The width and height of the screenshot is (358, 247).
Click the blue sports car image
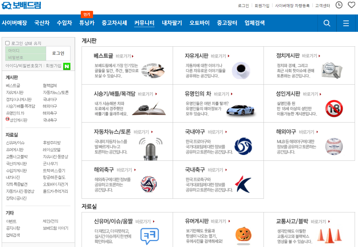coord(241,109)
